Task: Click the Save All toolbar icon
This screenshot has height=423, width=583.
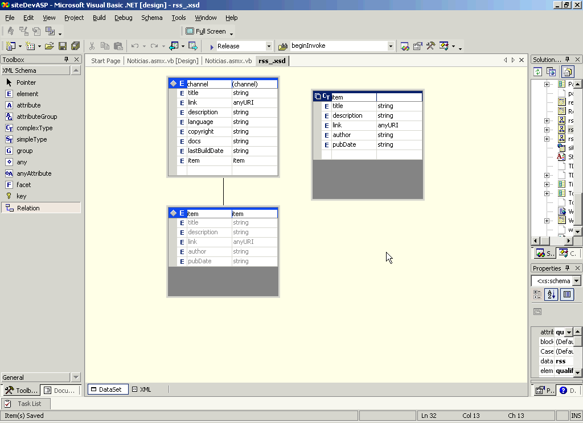Action: click(x=75, y=46)
